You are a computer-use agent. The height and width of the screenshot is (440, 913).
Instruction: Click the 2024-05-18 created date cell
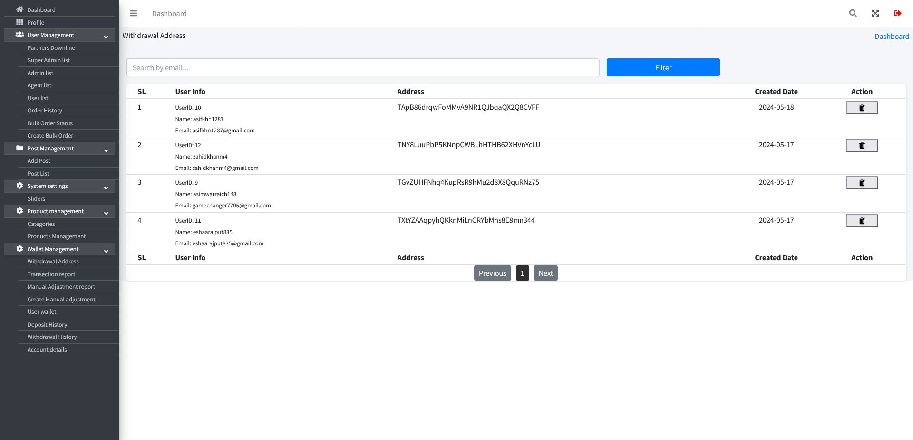coord(776,107)
